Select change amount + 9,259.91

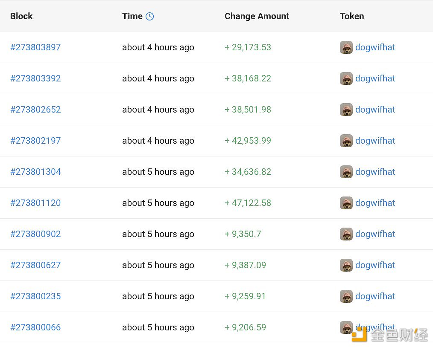245,297
